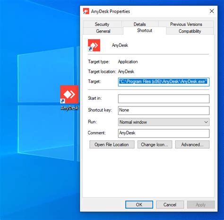Click the Target type label
224x220 pixels.
click(99, 62)
